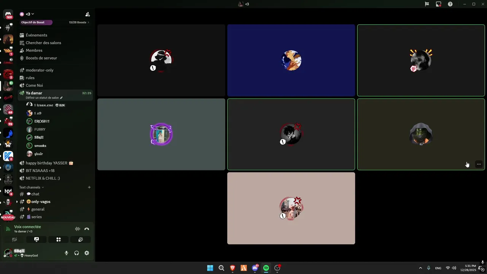This screenshot has width=487, height=274.
Task: Open server with badge 98 in sidebar
Action: [x=8, y=121]
